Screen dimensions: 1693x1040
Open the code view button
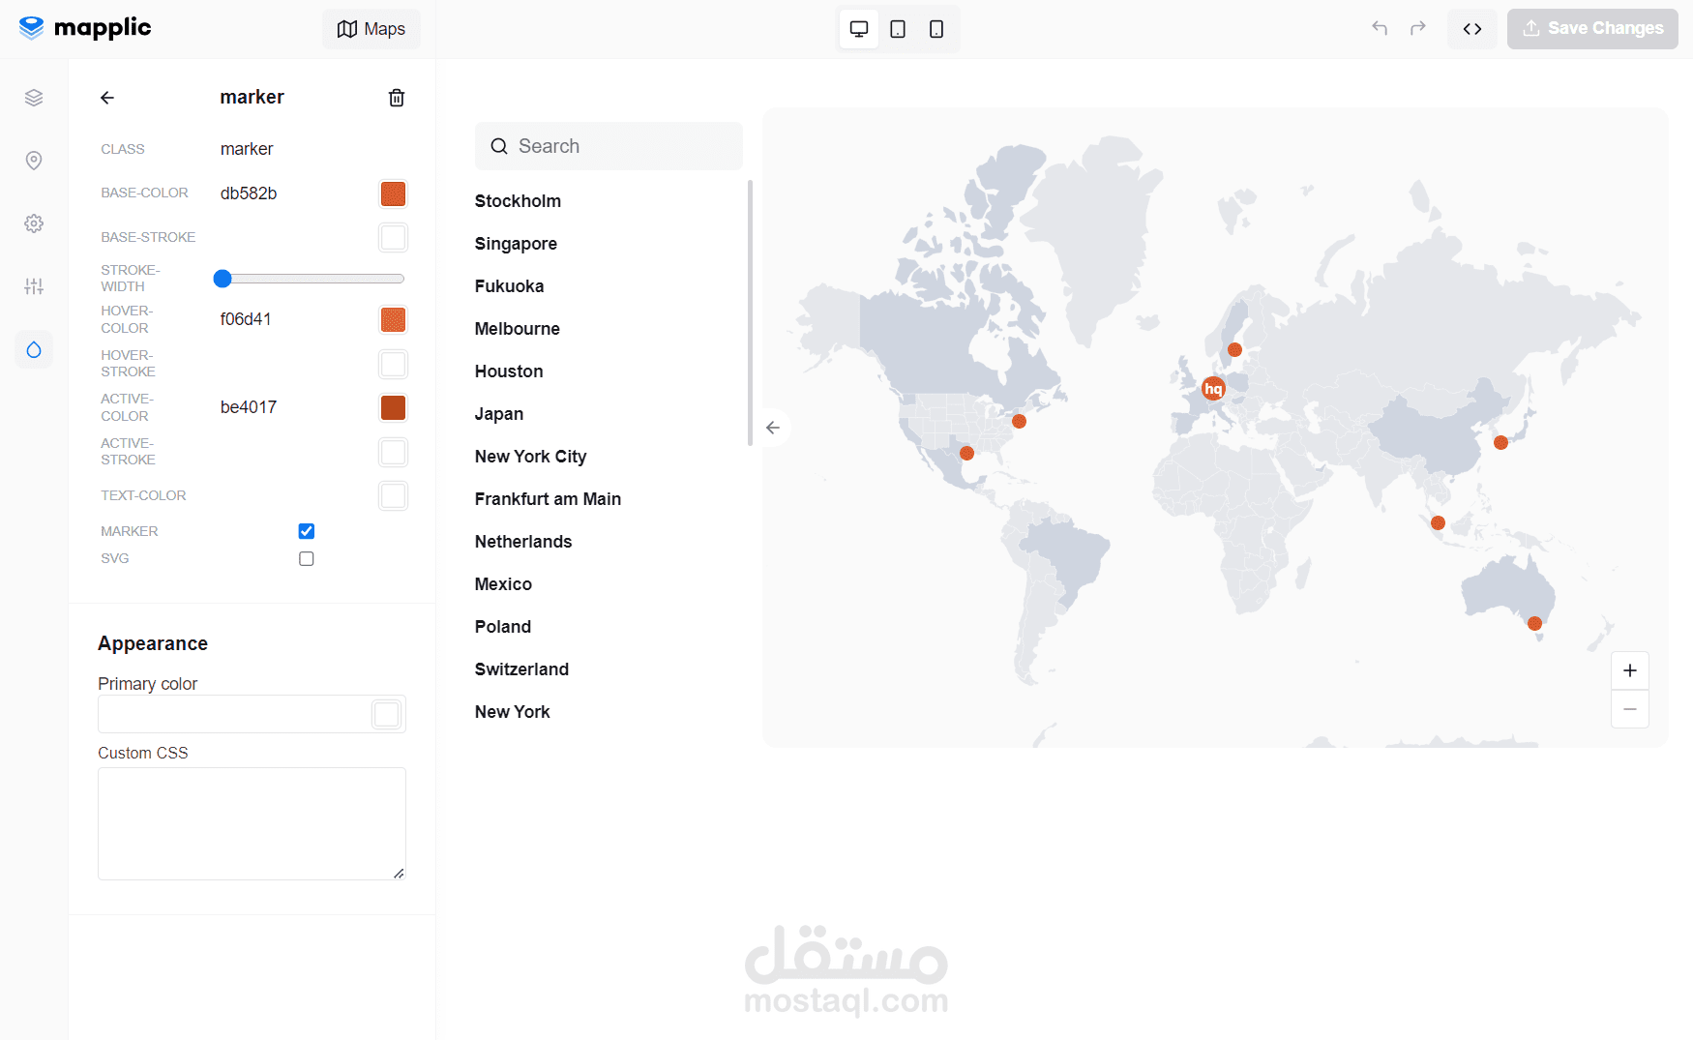(x=1472, y=29)
